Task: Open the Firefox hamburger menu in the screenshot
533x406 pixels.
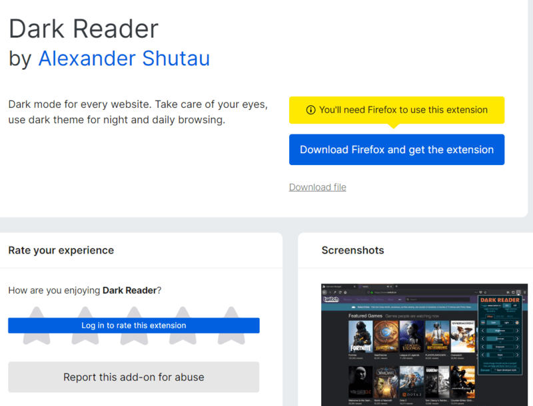Action: (x=525, y=292)
